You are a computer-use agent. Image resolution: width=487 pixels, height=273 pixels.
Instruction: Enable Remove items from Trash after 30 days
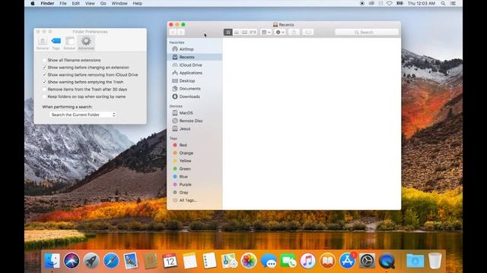pyautogui.click(x=44, y=89)
